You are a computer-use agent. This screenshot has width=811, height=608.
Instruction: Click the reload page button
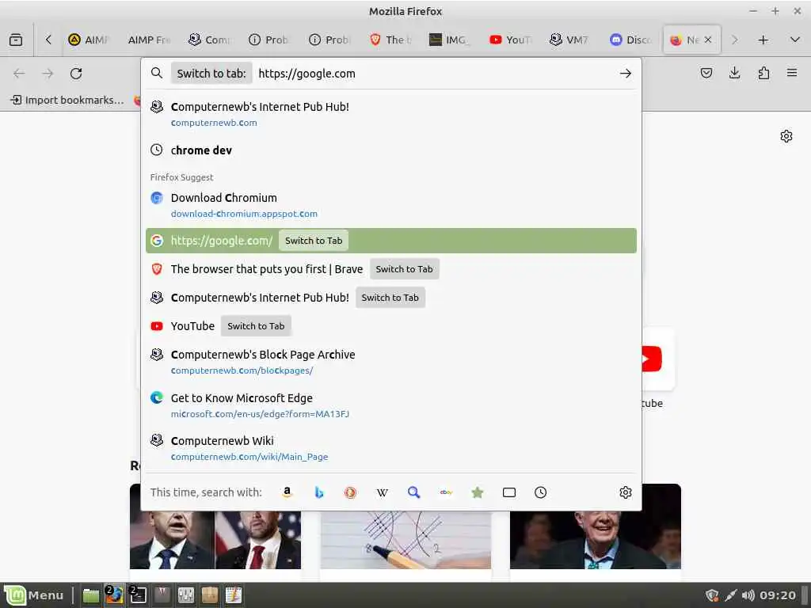[76, 74]
